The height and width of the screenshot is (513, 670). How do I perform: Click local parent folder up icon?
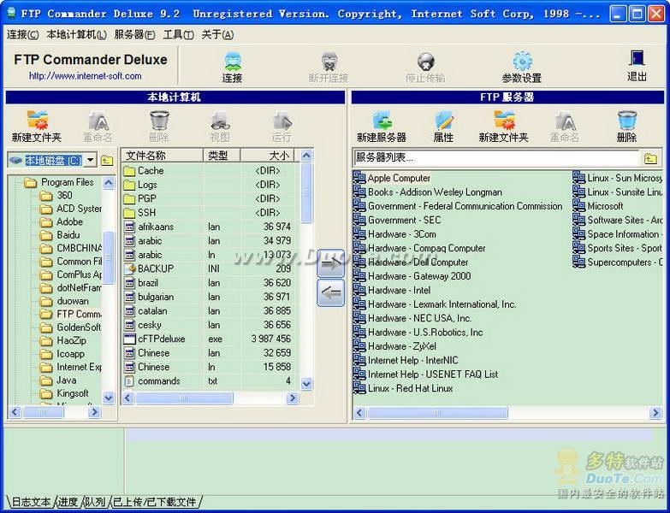click(x=107, y=161)
